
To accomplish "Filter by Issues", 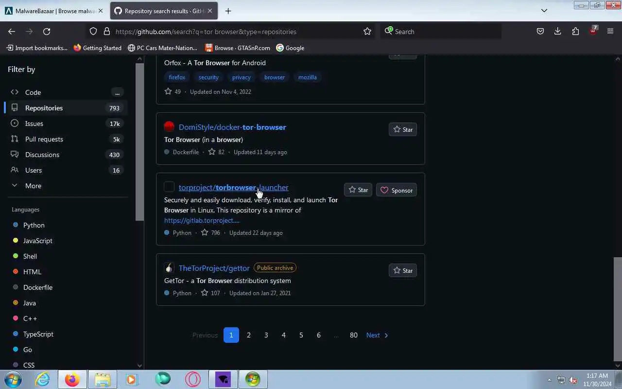I will 67,124.
